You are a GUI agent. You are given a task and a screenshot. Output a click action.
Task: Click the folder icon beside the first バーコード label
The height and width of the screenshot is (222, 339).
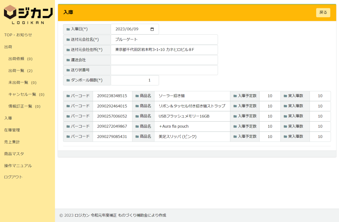pyautogui.click(x=68, y=96)
